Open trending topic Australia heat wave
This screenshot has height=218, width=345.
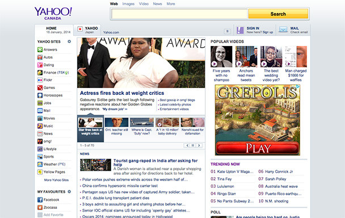[281, 186]
